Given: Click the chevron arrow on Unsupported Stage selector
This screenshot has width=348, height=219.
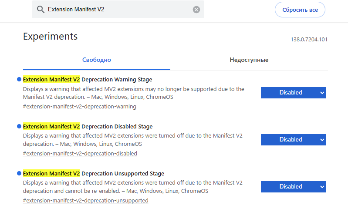Looking at the screenshot, I should pos(322,187).
